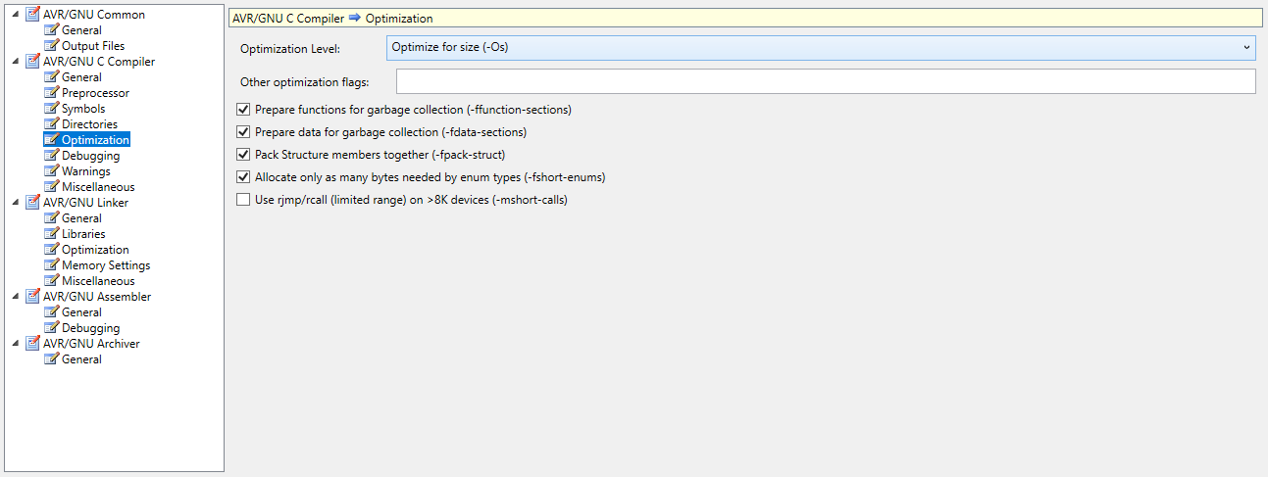This screenshot has width=1268, height=477.
Task: Open the Warnings settings page
Action: tap(86, 170)
